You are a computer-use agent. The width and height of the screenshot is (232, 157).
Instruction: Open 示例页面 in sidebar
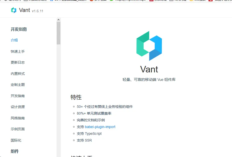click(x=18, y=129)
